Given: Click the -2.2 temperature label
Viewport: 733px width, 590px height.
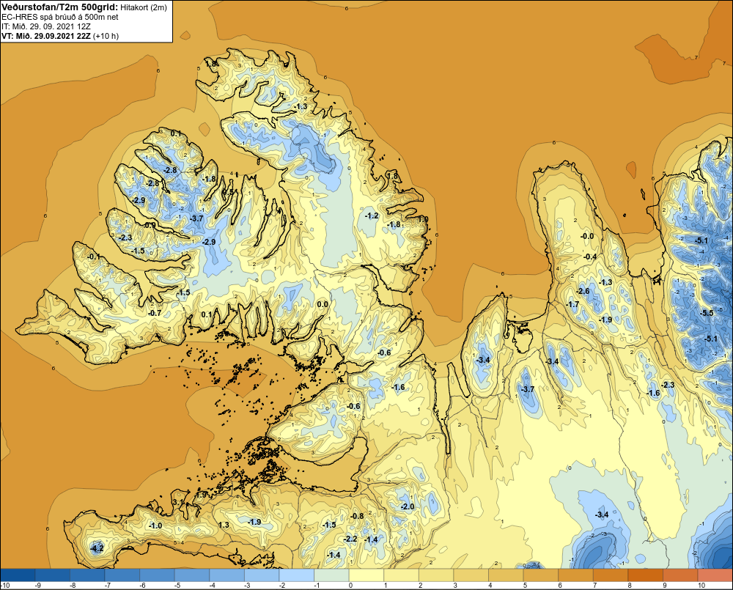Looking at the screenshot, I should [x=350, y=539].
